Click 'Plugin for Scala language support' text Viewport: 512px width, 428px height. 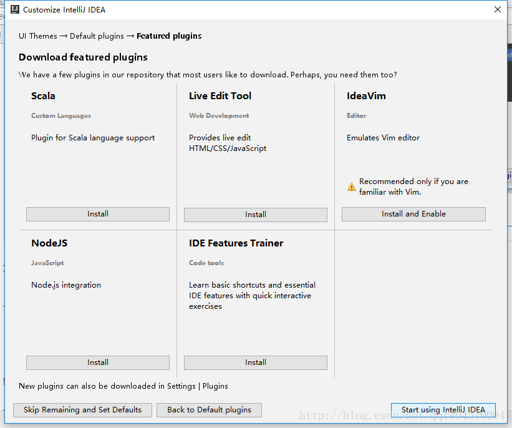[x=93, y=138]
